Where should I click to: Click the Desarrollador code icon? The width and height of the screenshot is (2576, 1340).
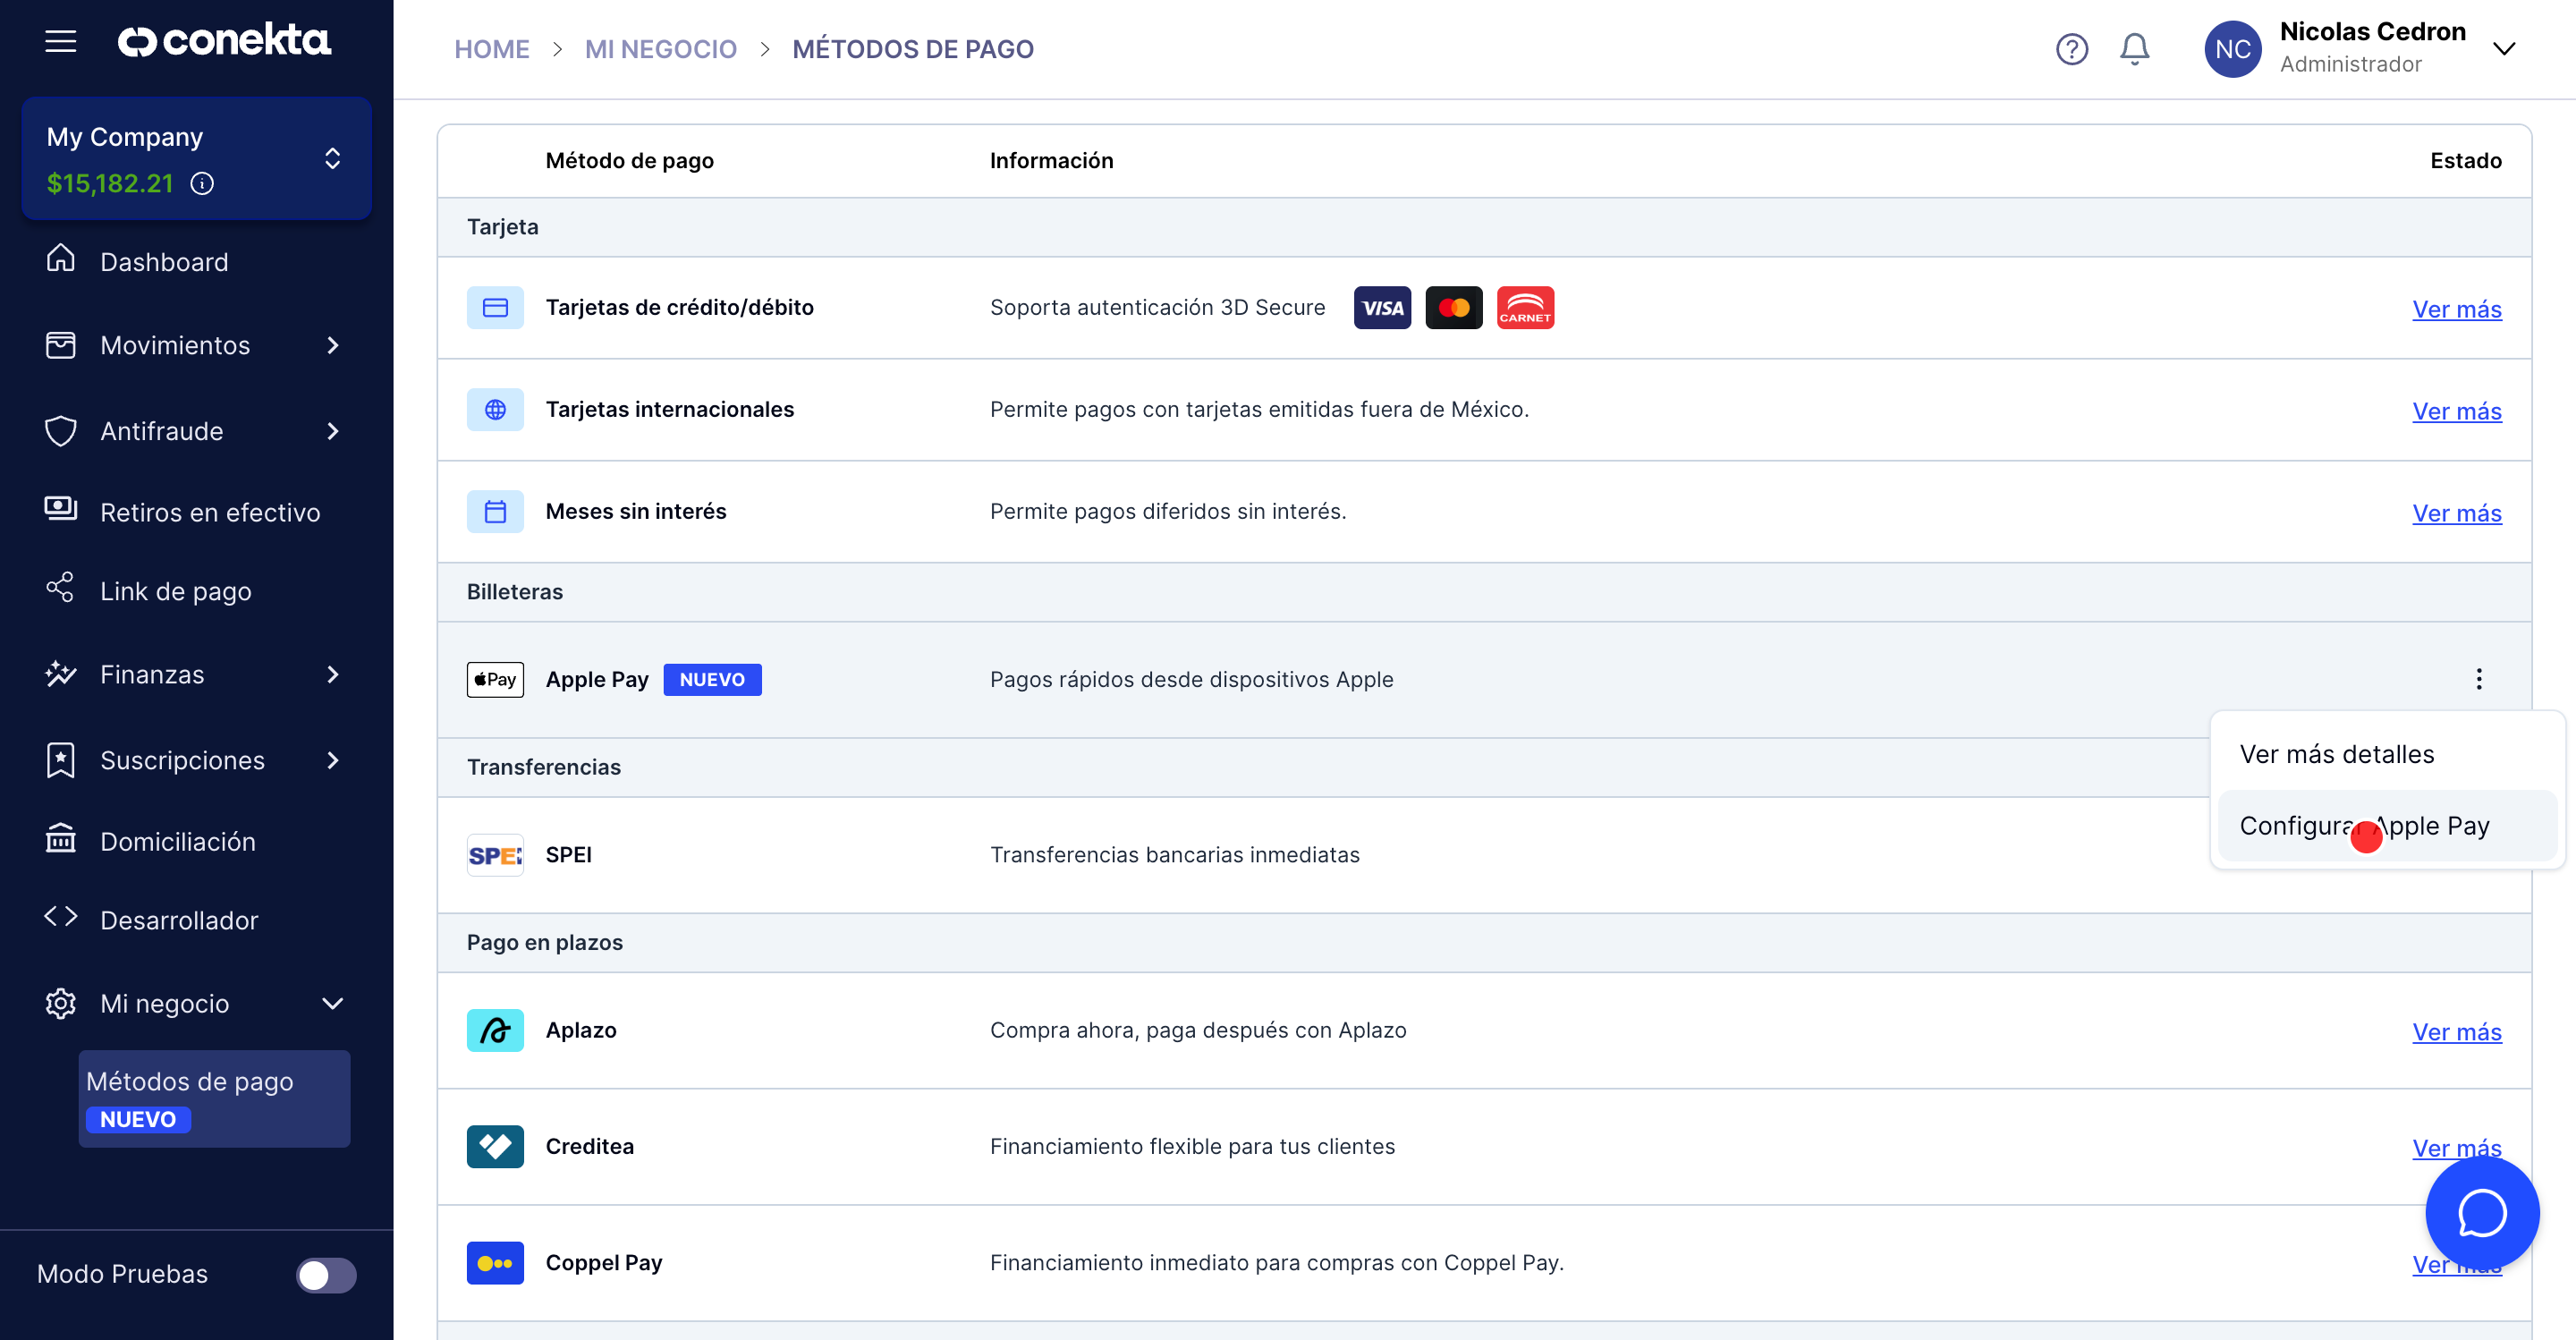coord(61,917)
